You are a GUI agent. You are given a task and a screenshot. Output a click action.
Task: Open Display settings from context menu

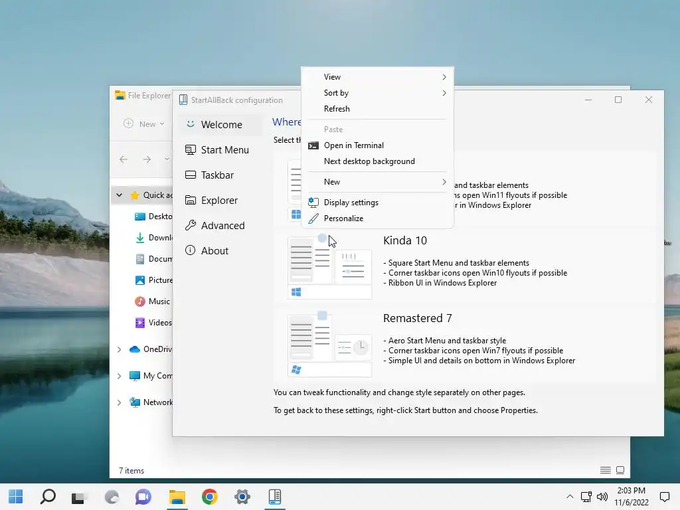pos(377,203)
